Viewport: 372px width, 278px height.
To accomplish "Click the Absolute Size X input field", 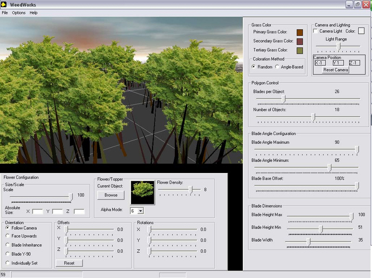I will (x=38, y=212).
